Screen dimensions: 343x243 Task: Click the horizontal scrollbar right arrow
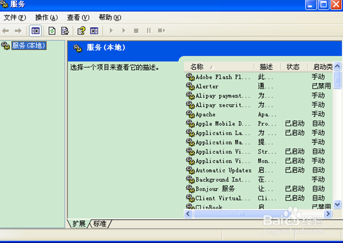pyautogui.click(x=328, y=213)
